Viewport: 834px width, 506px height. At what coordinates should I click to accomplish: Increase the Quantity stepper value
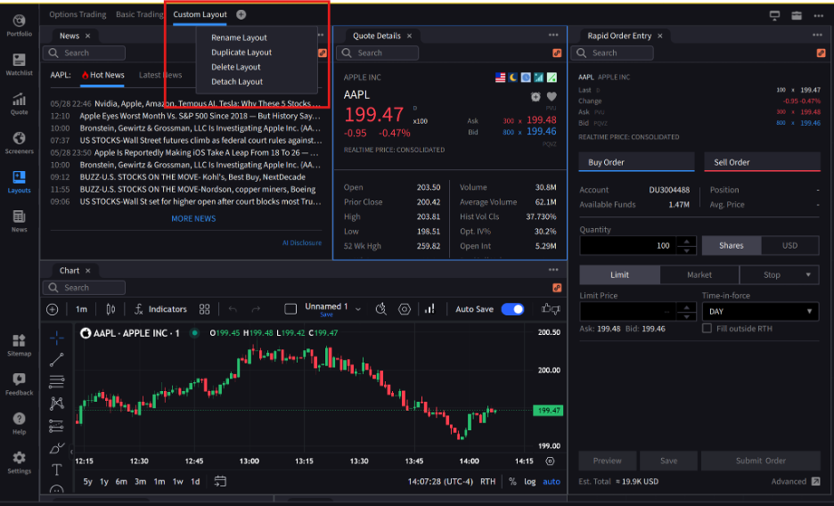(687, 241)
